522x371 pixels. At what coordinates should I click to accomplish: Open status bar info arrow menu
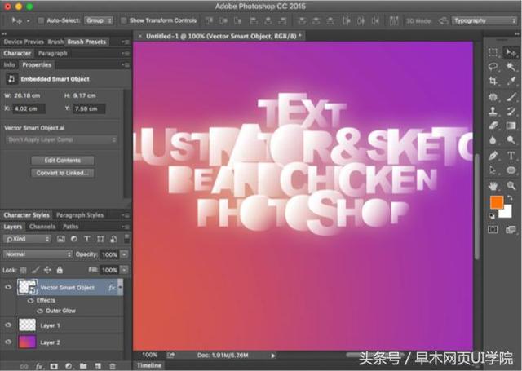click(x=273, y=356)
